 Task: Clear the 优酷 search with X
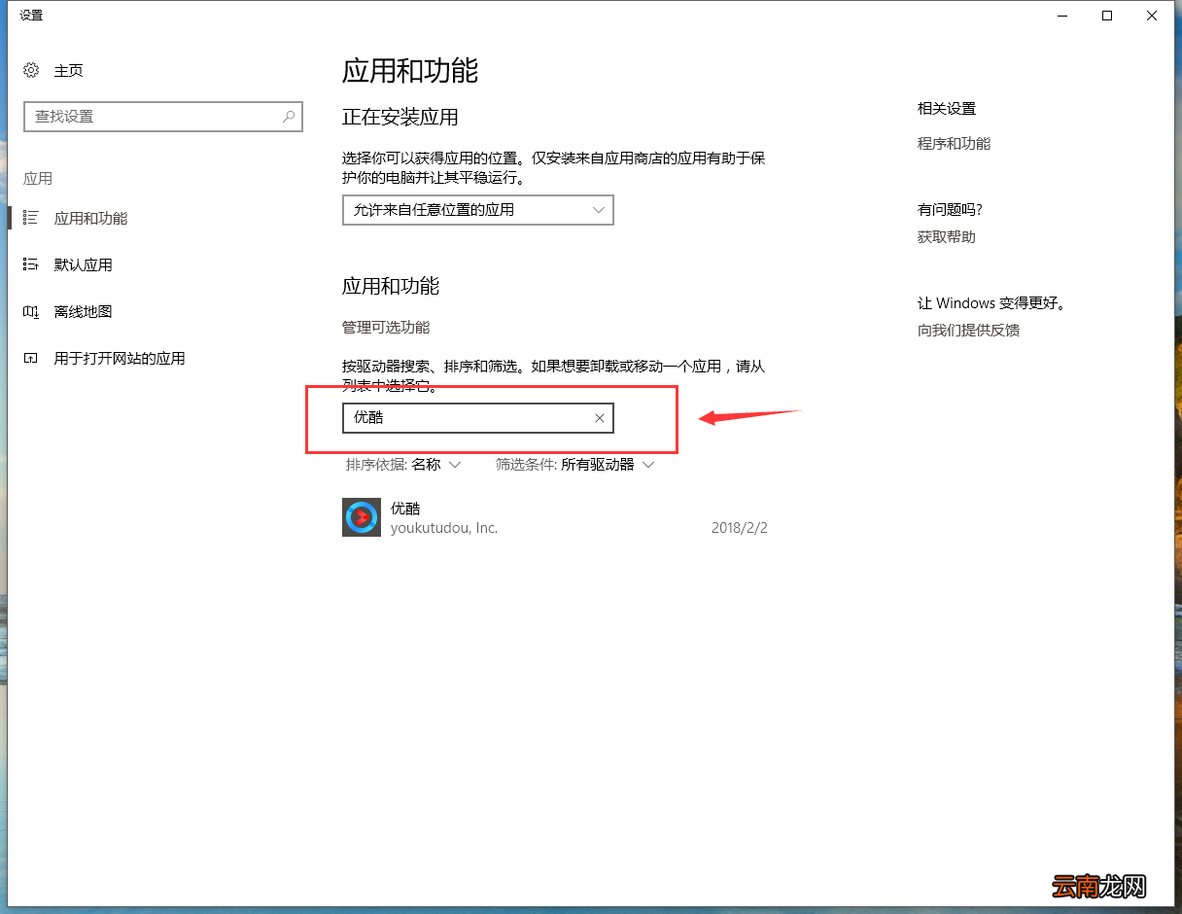click(600, 418)
